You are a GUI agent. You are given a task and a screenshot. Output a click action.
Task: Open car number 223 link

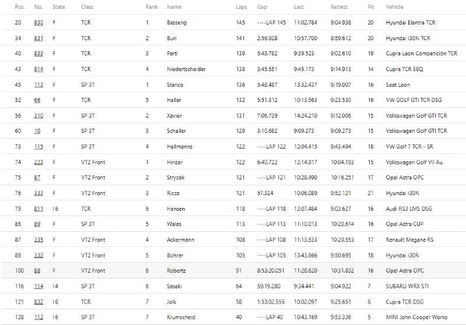click(38, 162)
